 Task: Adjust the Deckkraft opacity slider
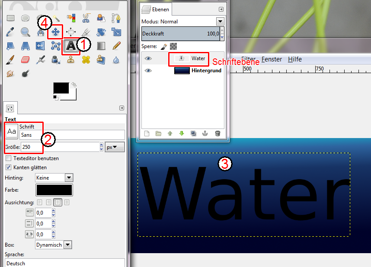[181, 34]
